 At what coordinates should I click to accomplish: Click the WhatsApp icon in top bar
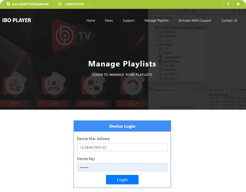coord(60,4)
